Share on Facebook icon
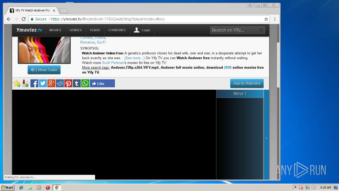 point(34,83)
